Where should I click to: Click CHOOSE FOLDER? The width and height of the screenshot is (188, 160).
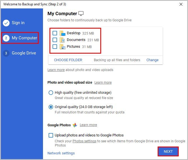pos(68,60)
